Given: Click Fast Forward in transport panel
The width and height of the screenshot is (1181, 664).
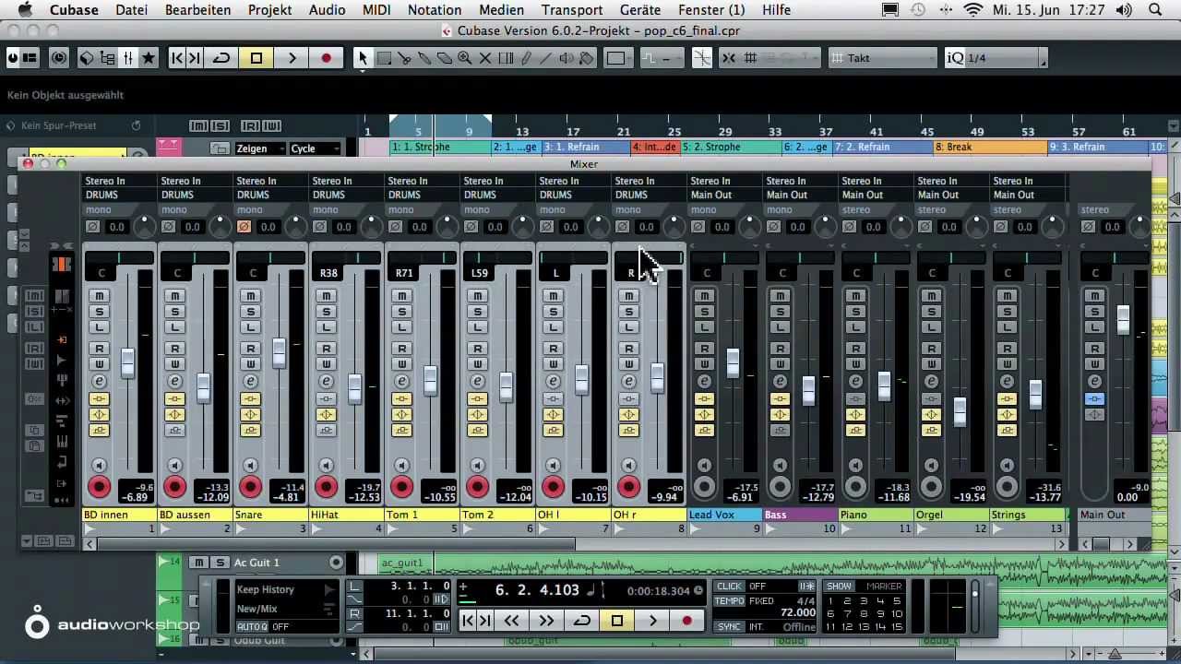Looking at the screenshot, I should (546, 622).
